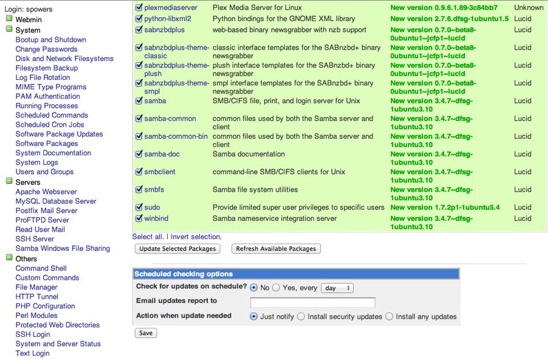Click the email updates report field
548x359 pixels.
(x=312, y=302)
